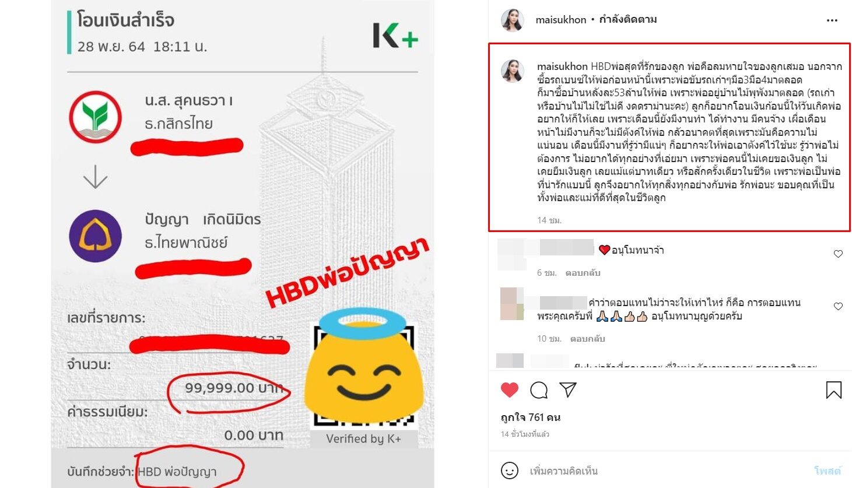Open the ถูกใจ 761 คน likes list
This screenshot has height=488, width=852.
pyautogui.click(x=531, y=417)
